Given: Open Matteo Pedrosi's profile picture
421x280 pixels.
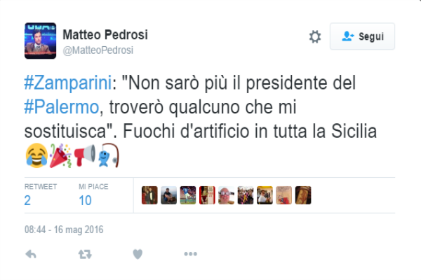Looking at the screenshot, I should (x=40, y=41).
